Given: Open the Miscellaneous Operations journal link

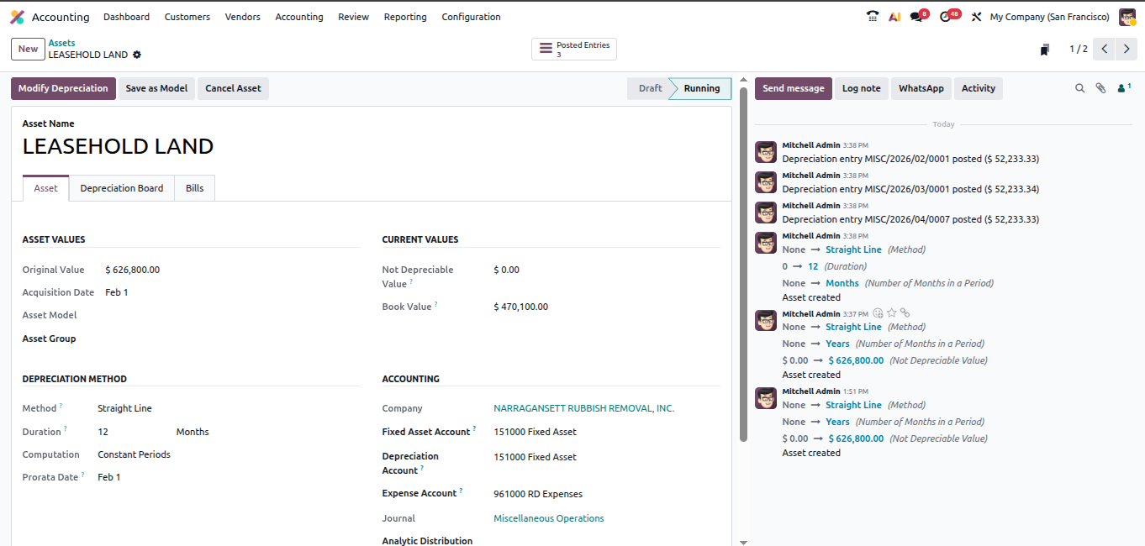Looking at the screenshot, I should [x=549, y=518].
